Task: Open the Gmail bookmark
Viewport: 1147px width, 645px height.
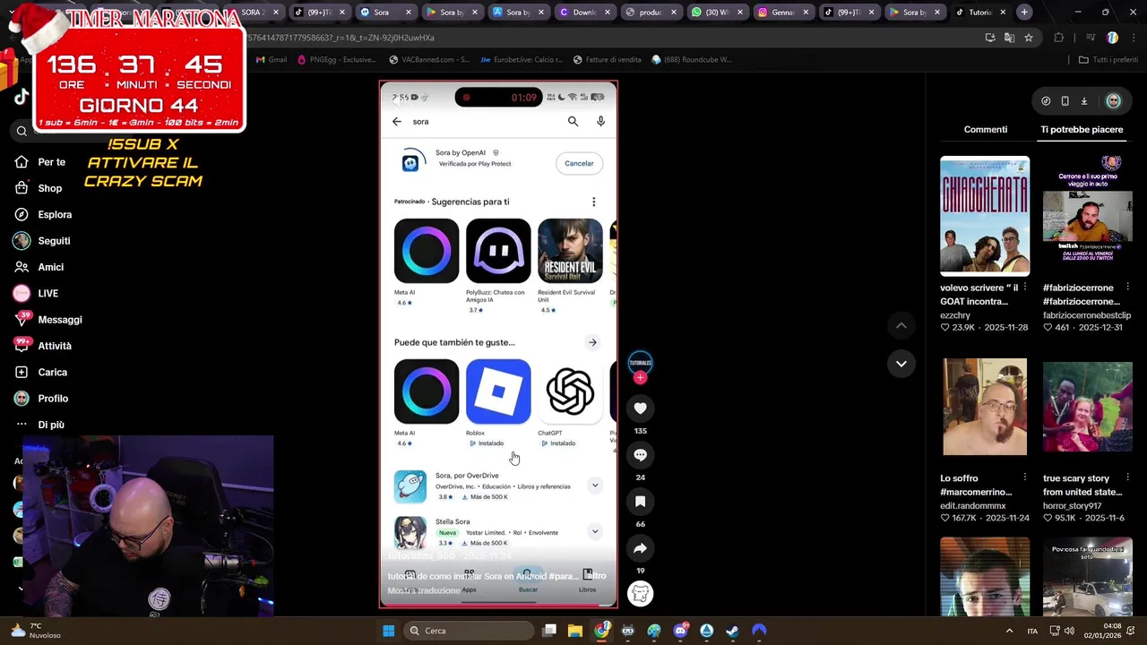Action: [272, 60]
